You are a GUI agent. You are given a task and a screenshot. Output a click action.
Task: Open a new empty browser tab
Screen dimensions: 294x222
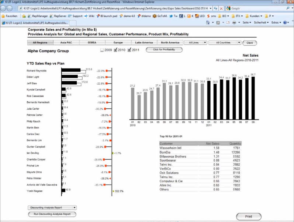[73, 23]
